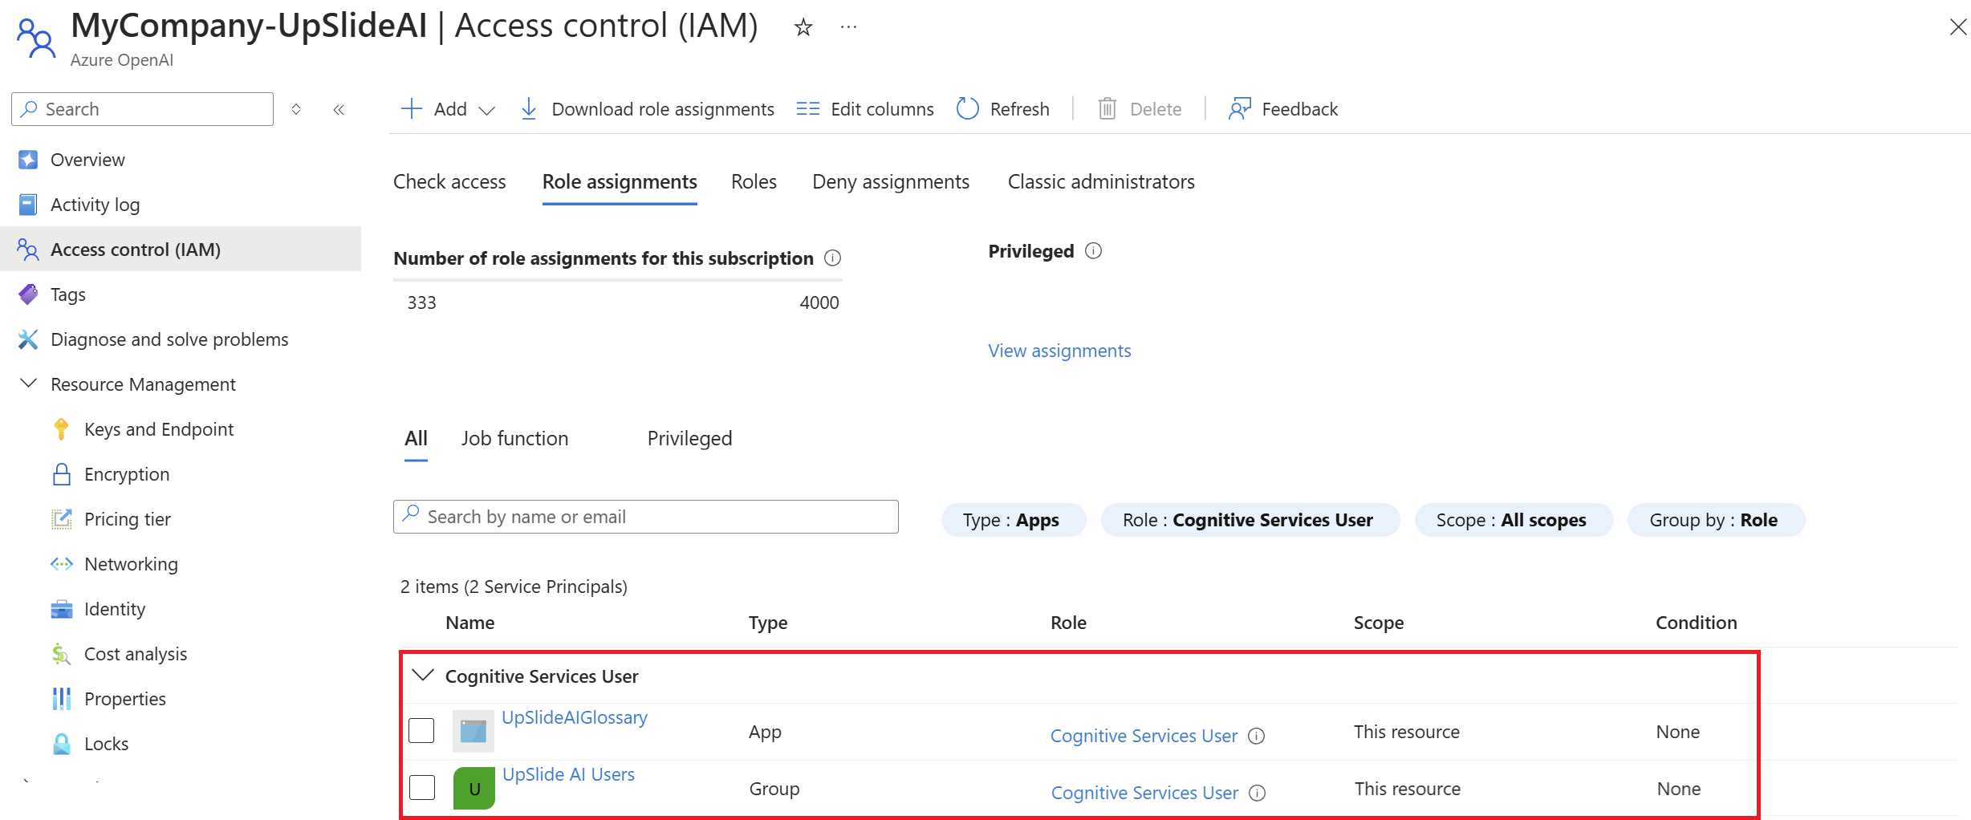Sort by Scope column header
The image size is (1971, 820).
(1379, 623)
